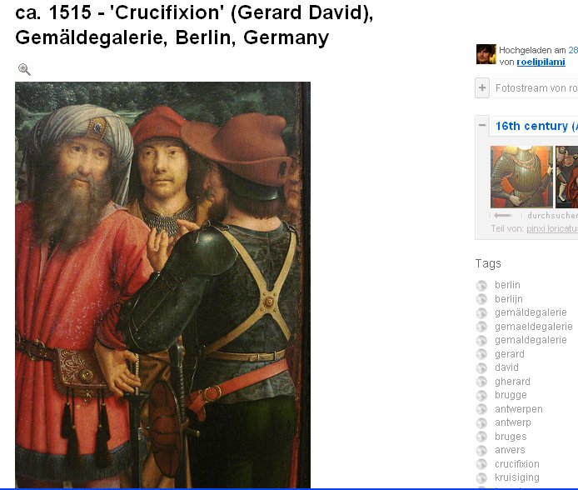
Task: Open the roelipilami profile link
Action: (541, 62)
